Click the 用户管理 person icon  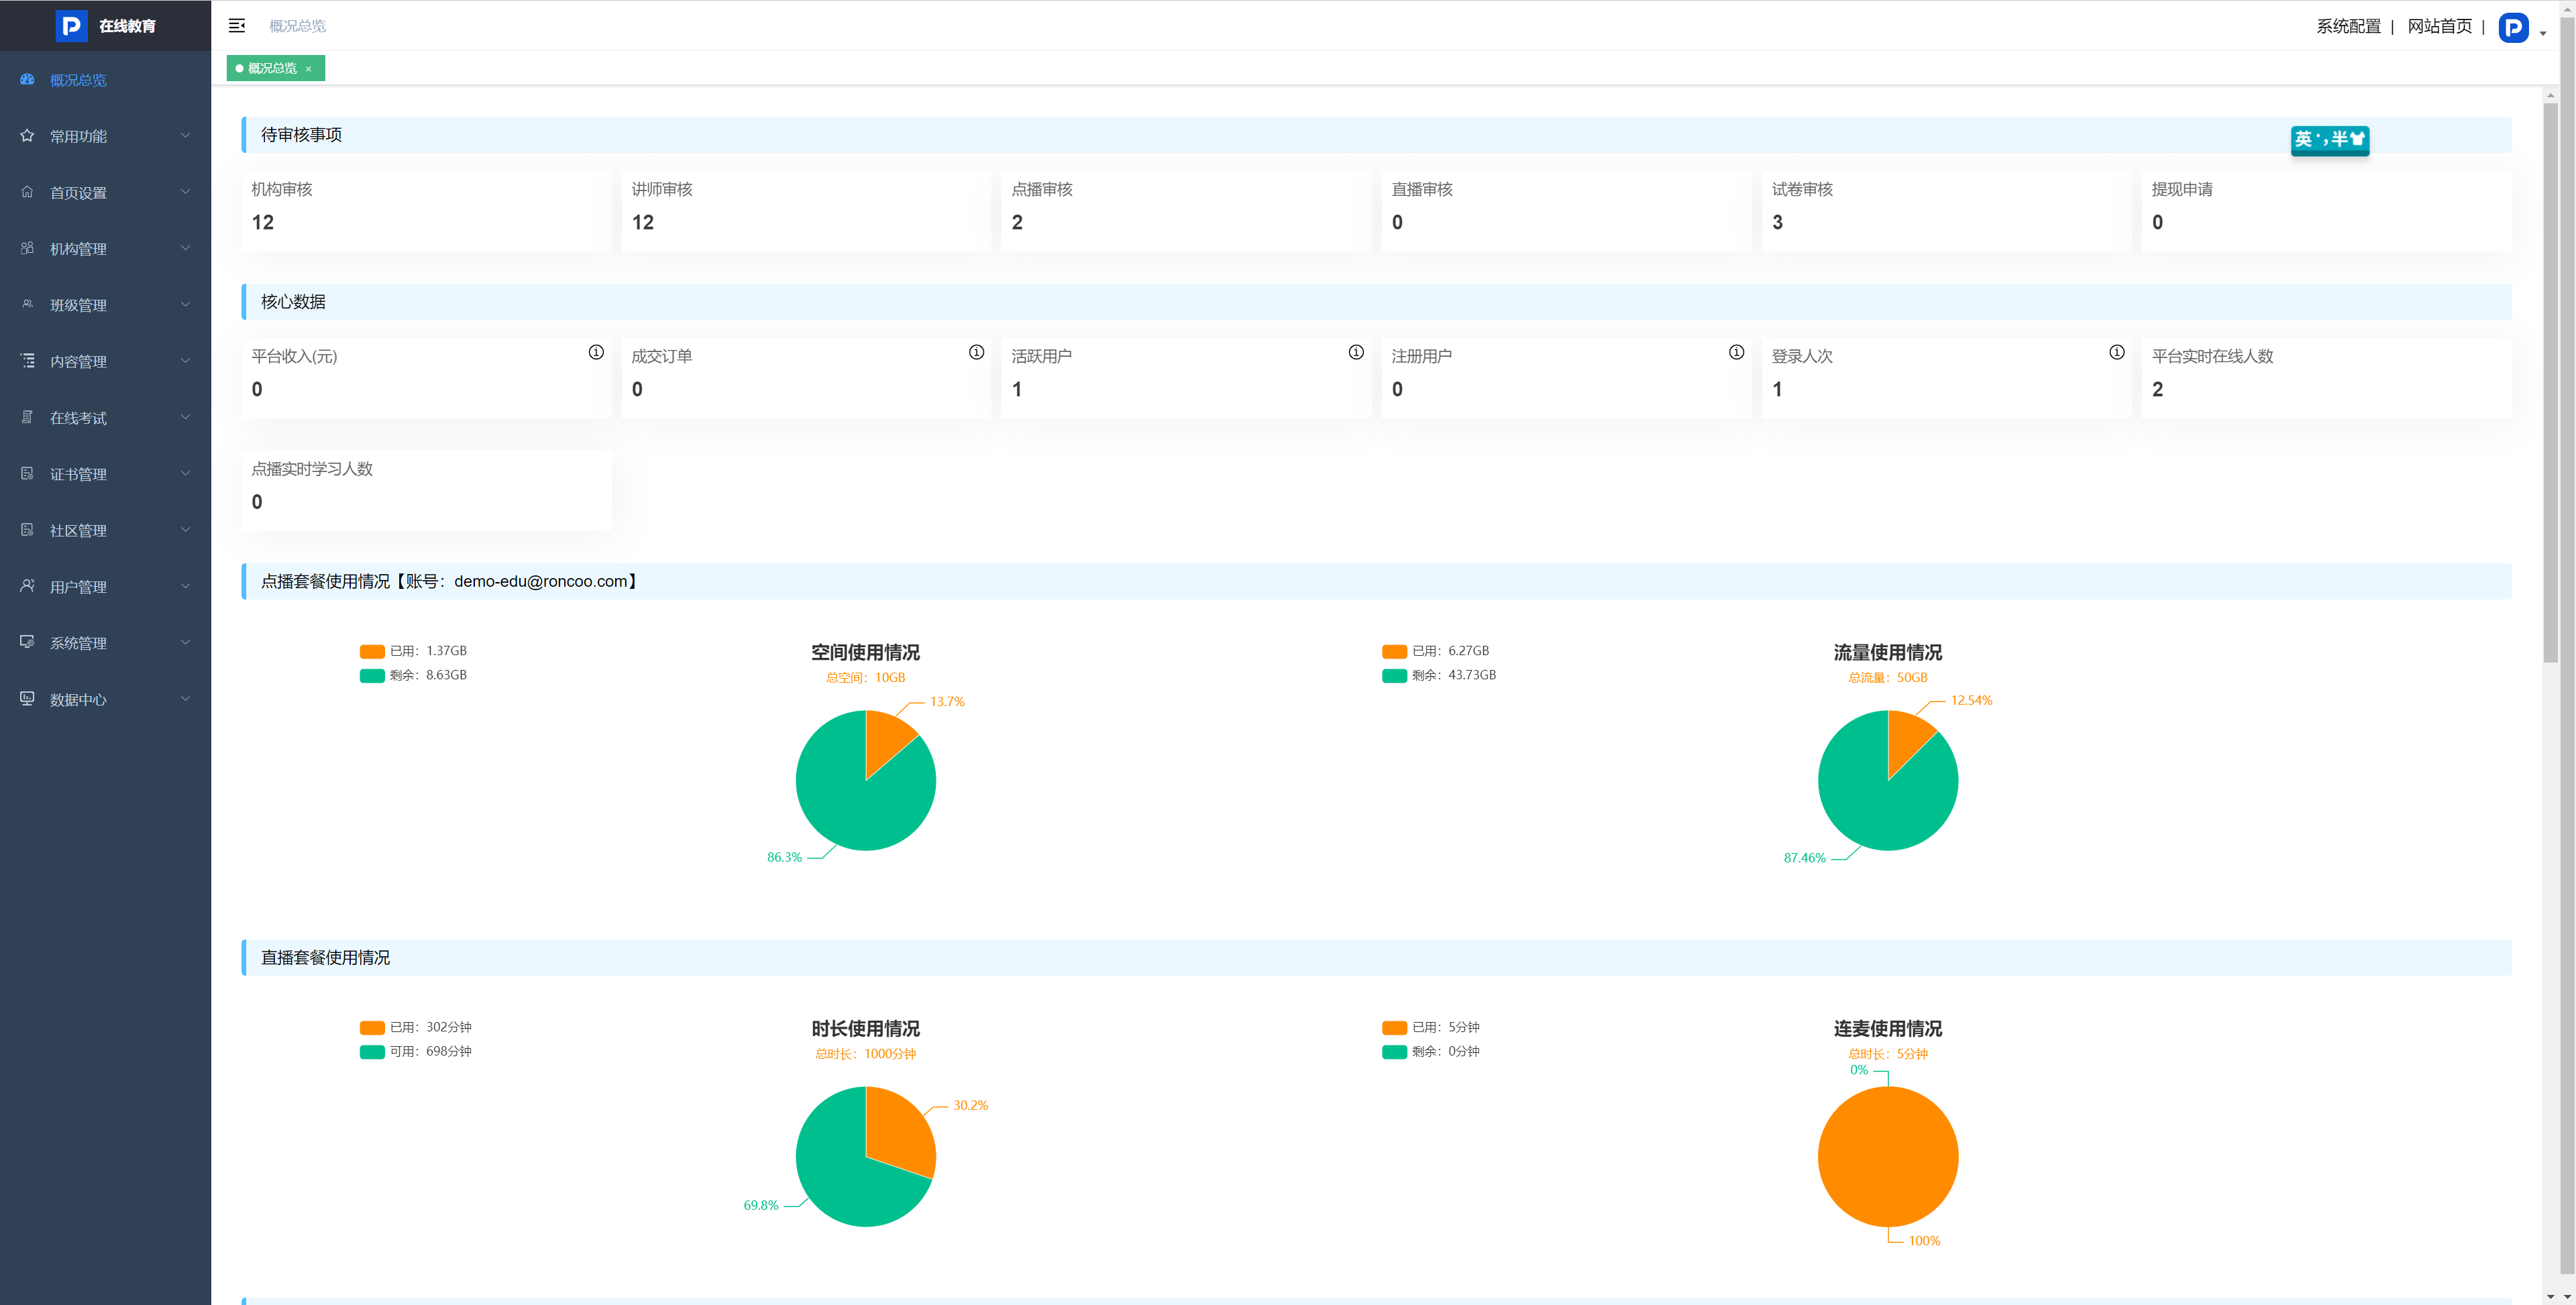pyautogui.click(x=27, y=586)
